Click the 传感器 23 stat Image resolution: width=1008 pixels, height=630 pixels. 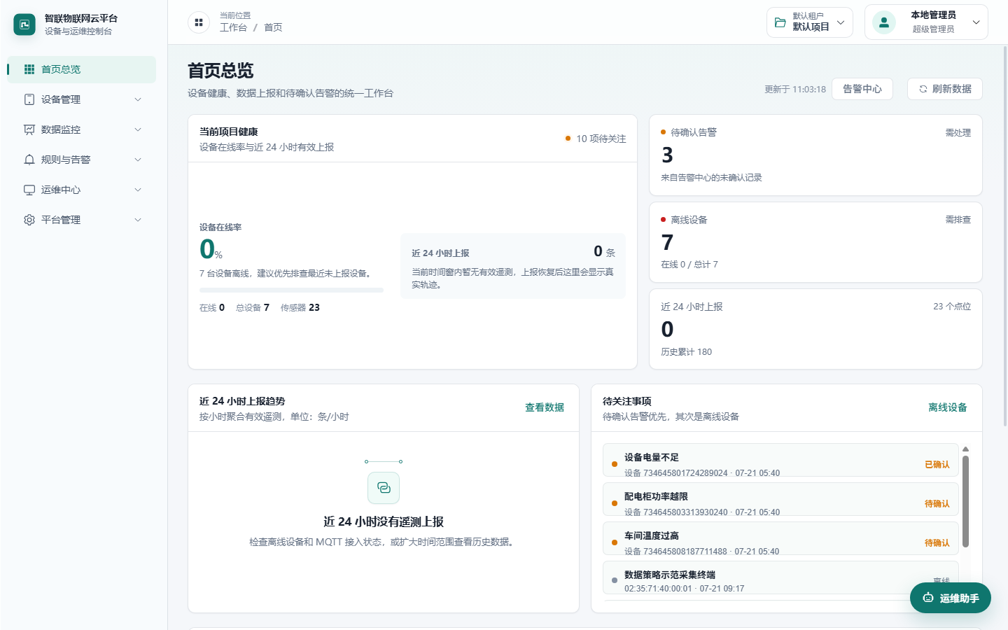pyautogui.click(x=300, y=307)
